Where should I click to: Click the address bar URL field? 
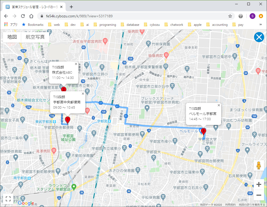pos(132,16)
